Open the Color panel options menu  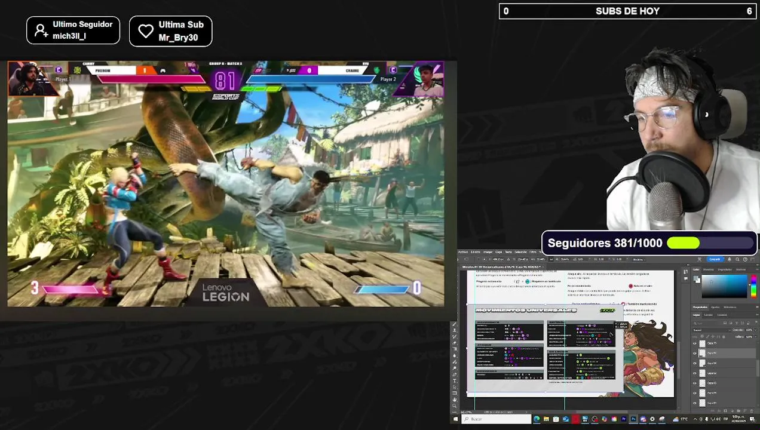click(x=757, y=269)
